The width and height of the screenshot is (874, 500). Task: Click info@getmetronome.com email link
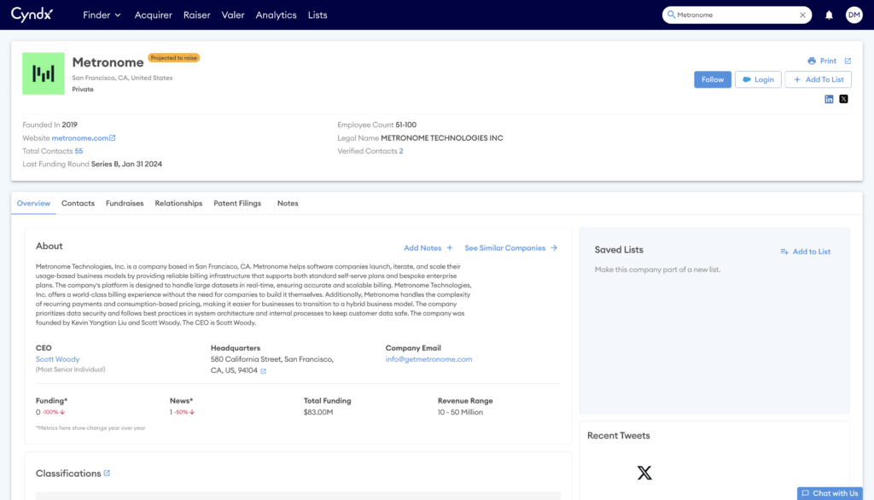coord(428,359)
